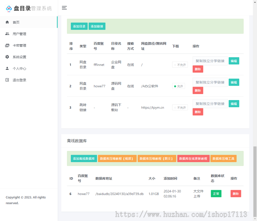Click the 添加链接 button
The width and height of the screenshot is (257, 221).
tap(97, 26)
